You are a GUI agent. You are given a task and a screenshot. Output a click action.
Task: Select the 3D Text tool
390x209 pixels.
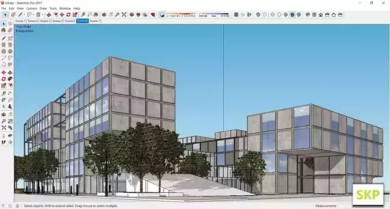10,107
